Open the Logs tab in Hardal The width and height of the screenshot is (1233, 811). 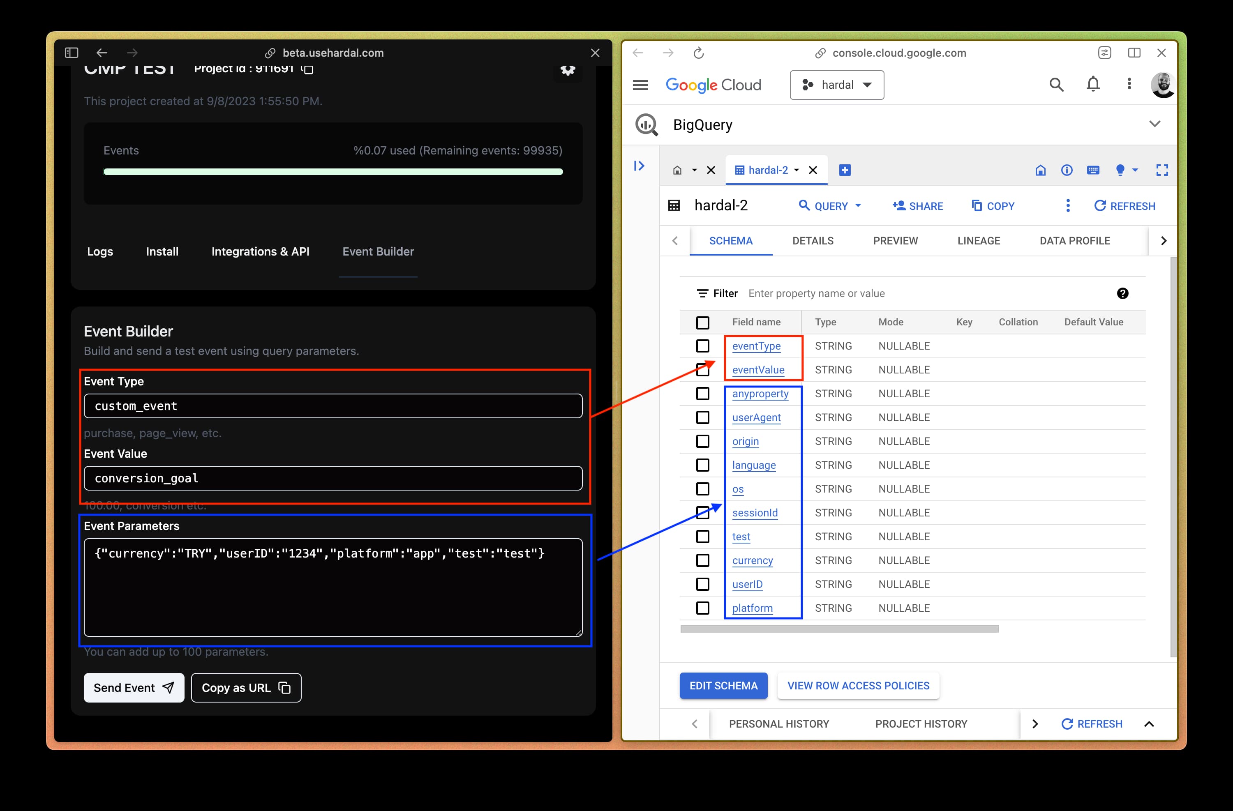pyautogui.click(x=100, y=252)
